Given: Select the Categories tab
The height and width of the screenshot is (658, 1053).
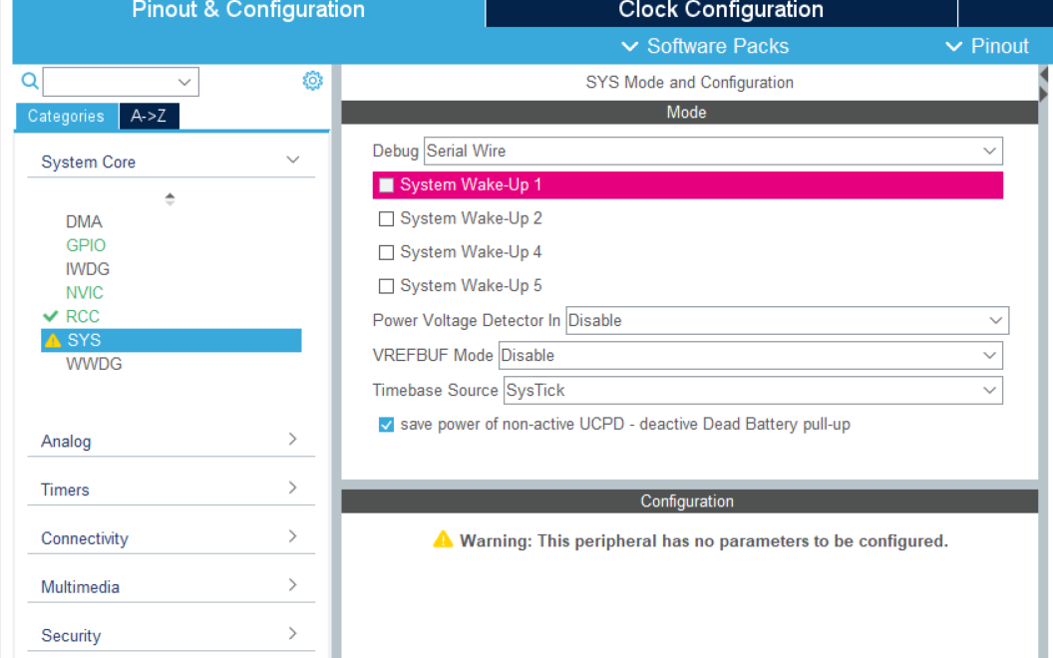Looking at the screenshot, I should coord(67,117).
